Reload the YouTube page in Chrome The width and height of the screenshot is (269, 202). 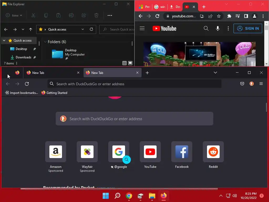157,16
